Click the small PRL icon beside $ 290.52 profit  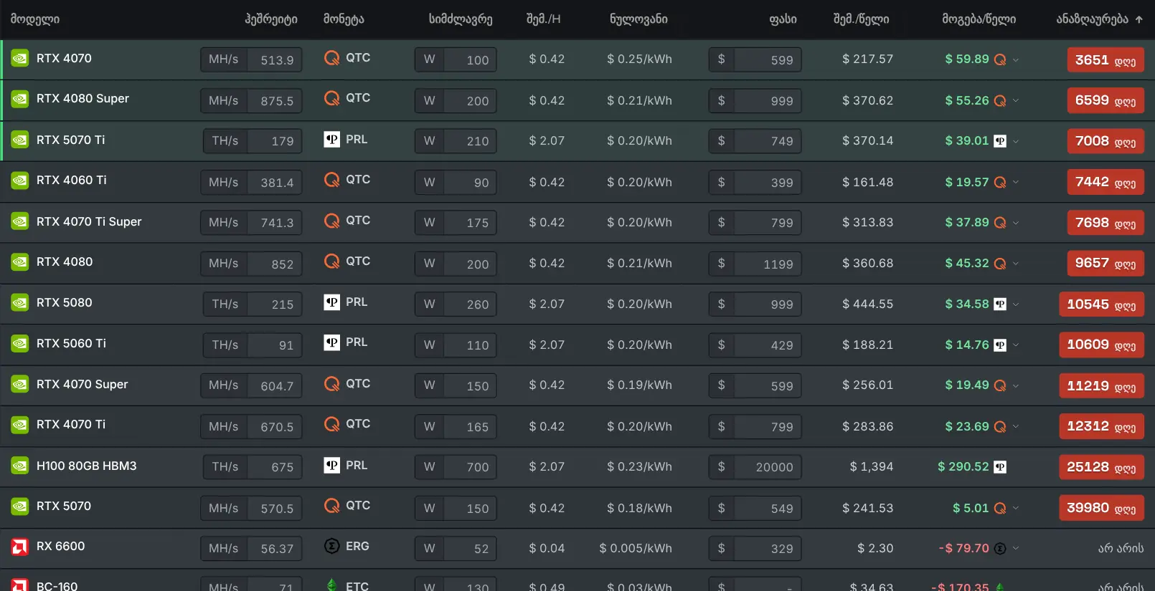[x=1000, y=467]
